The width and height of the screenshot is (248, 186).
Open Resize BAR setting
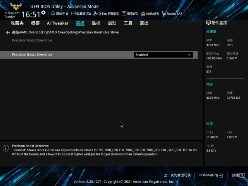(172, 14)
